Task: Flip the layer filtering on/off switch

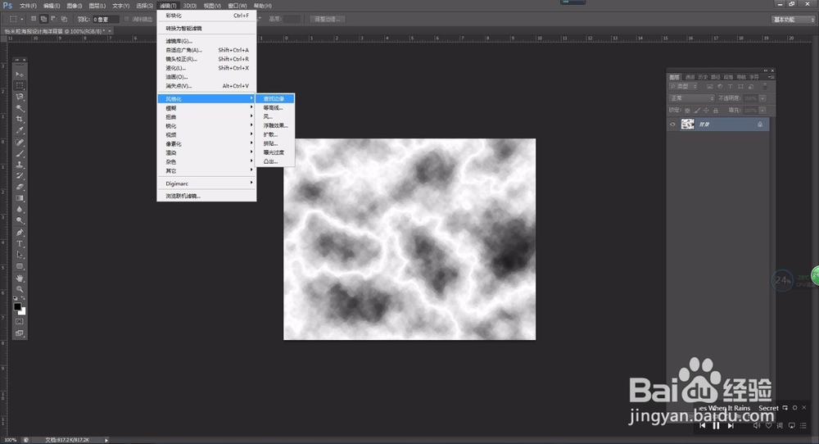Action: (x=765, y=86)
